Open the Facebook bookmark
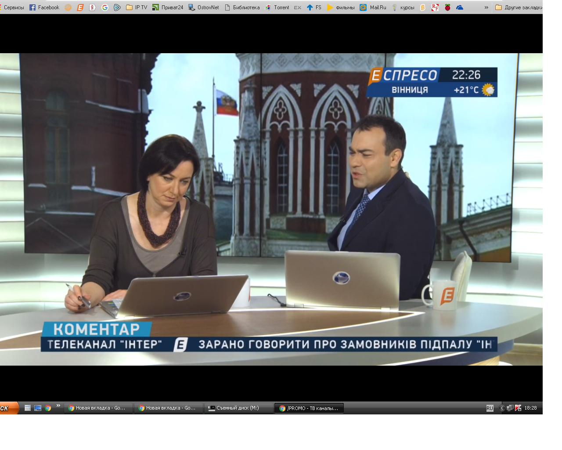Viewport: 562px width, 450px height. pyautogui.click(x=44, y=7)
